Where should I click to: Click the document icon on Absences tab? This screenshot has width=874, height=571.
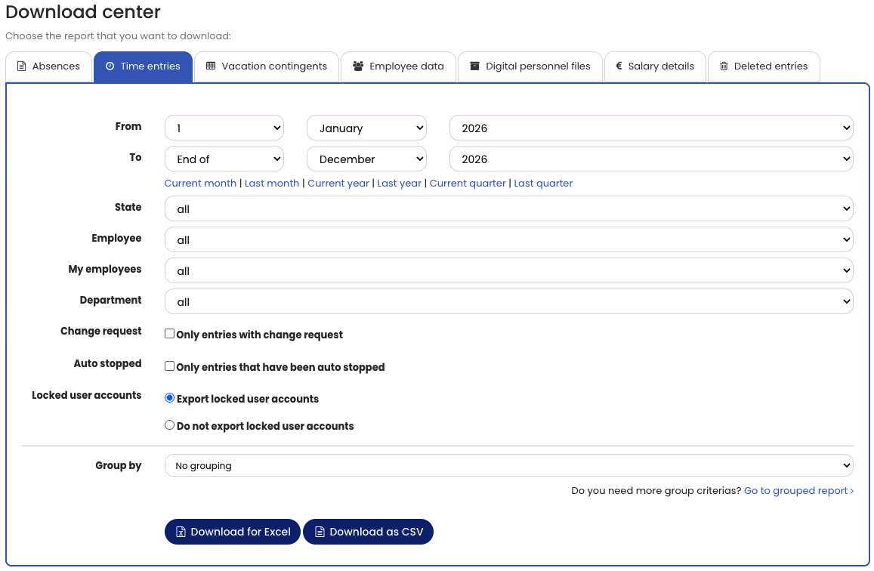click(x=22, y=66)
